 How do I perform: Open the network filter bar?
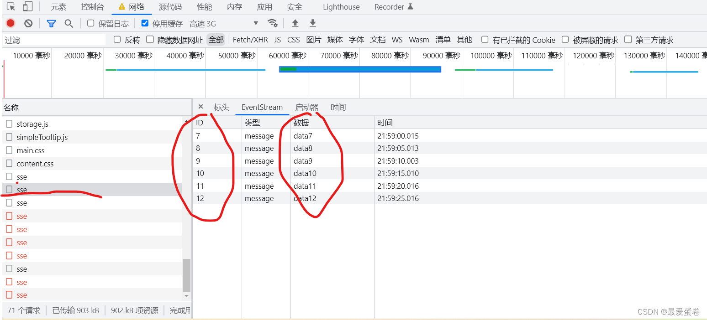51,23
